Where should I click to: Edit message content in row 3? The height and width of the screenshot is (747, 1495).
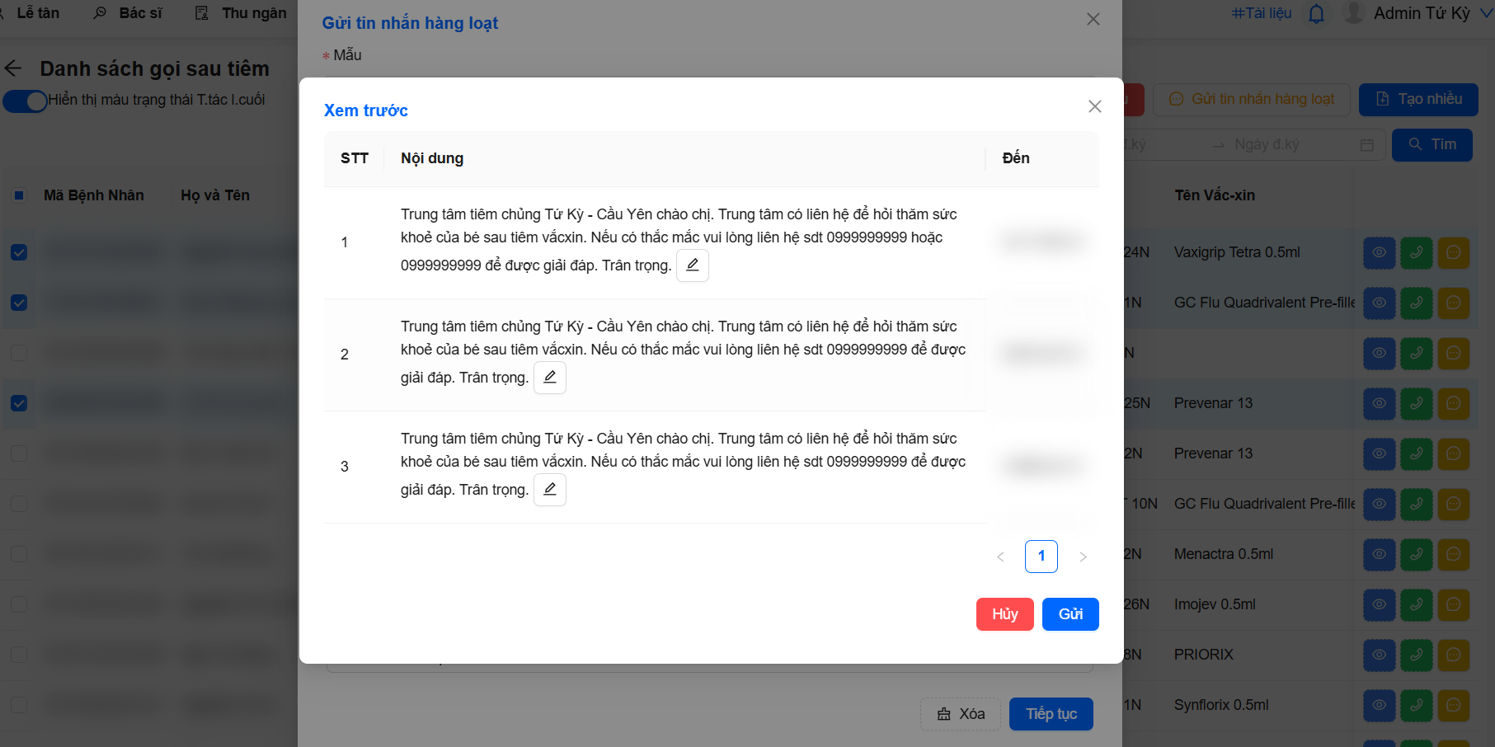pyautogui.click(x=549, y=490)
